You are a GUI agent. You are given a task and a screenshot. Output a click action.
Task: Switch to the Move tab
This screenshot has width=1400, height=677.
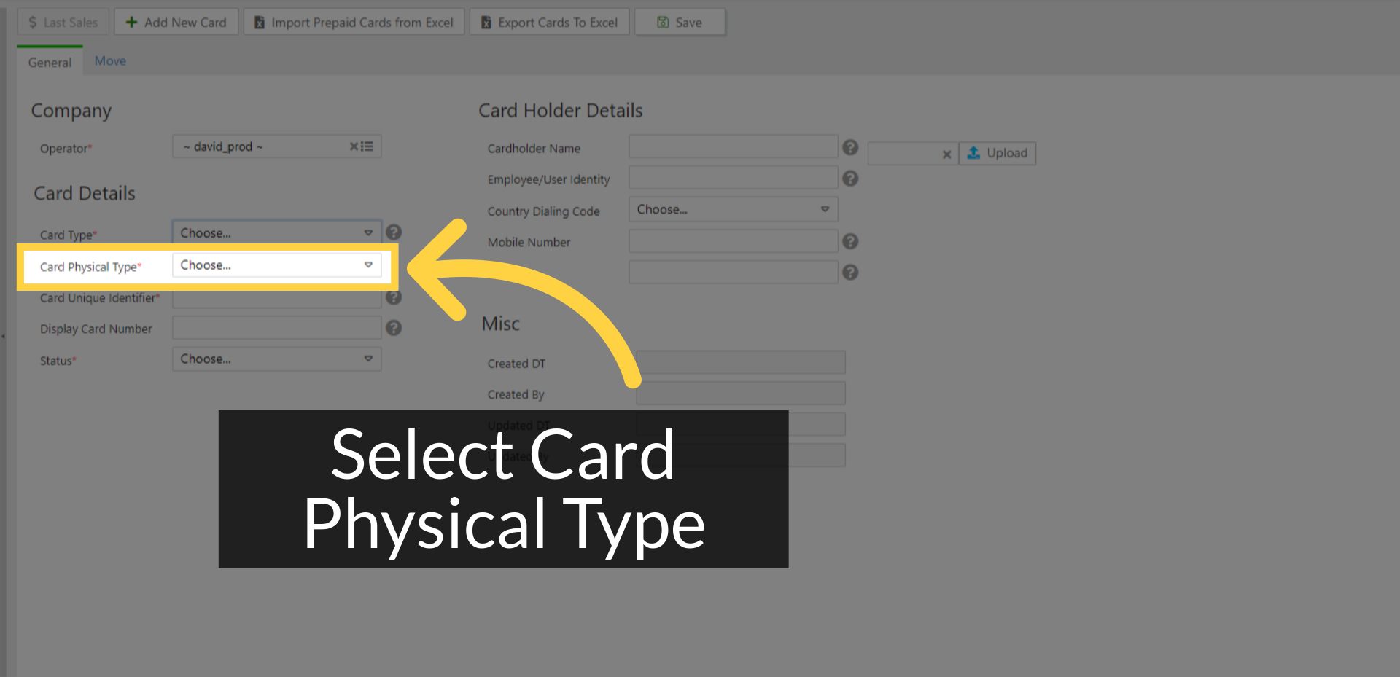coord(110,61)
